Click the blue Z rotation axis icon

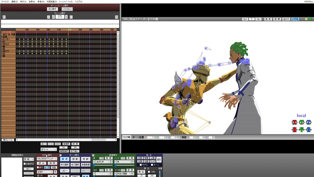pyautogui.click(x=308, y=122)
